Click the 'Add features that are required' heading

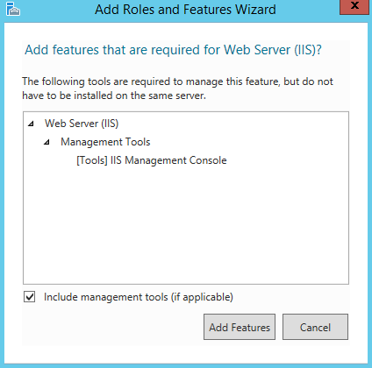173,50
